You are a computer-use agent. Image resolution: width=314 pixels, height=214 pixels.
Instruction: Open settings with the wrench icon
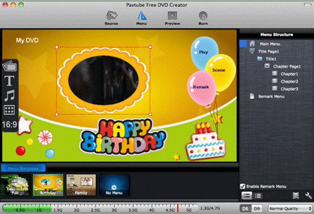[308, 196]
